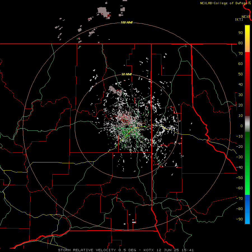252x252 pixels.
Task: Click the blue bottom segment of color bar
Action: point(247,209)
